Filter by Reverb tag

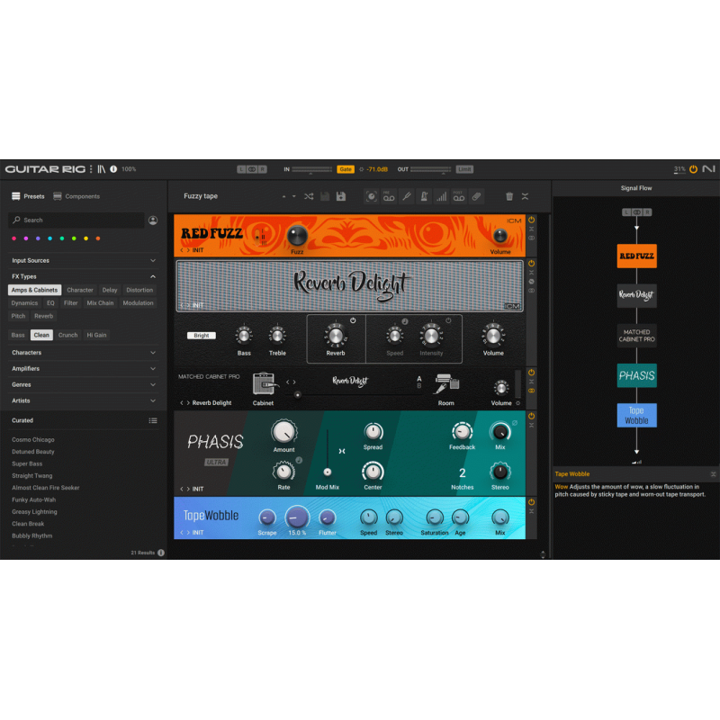[x=43, y=316]
